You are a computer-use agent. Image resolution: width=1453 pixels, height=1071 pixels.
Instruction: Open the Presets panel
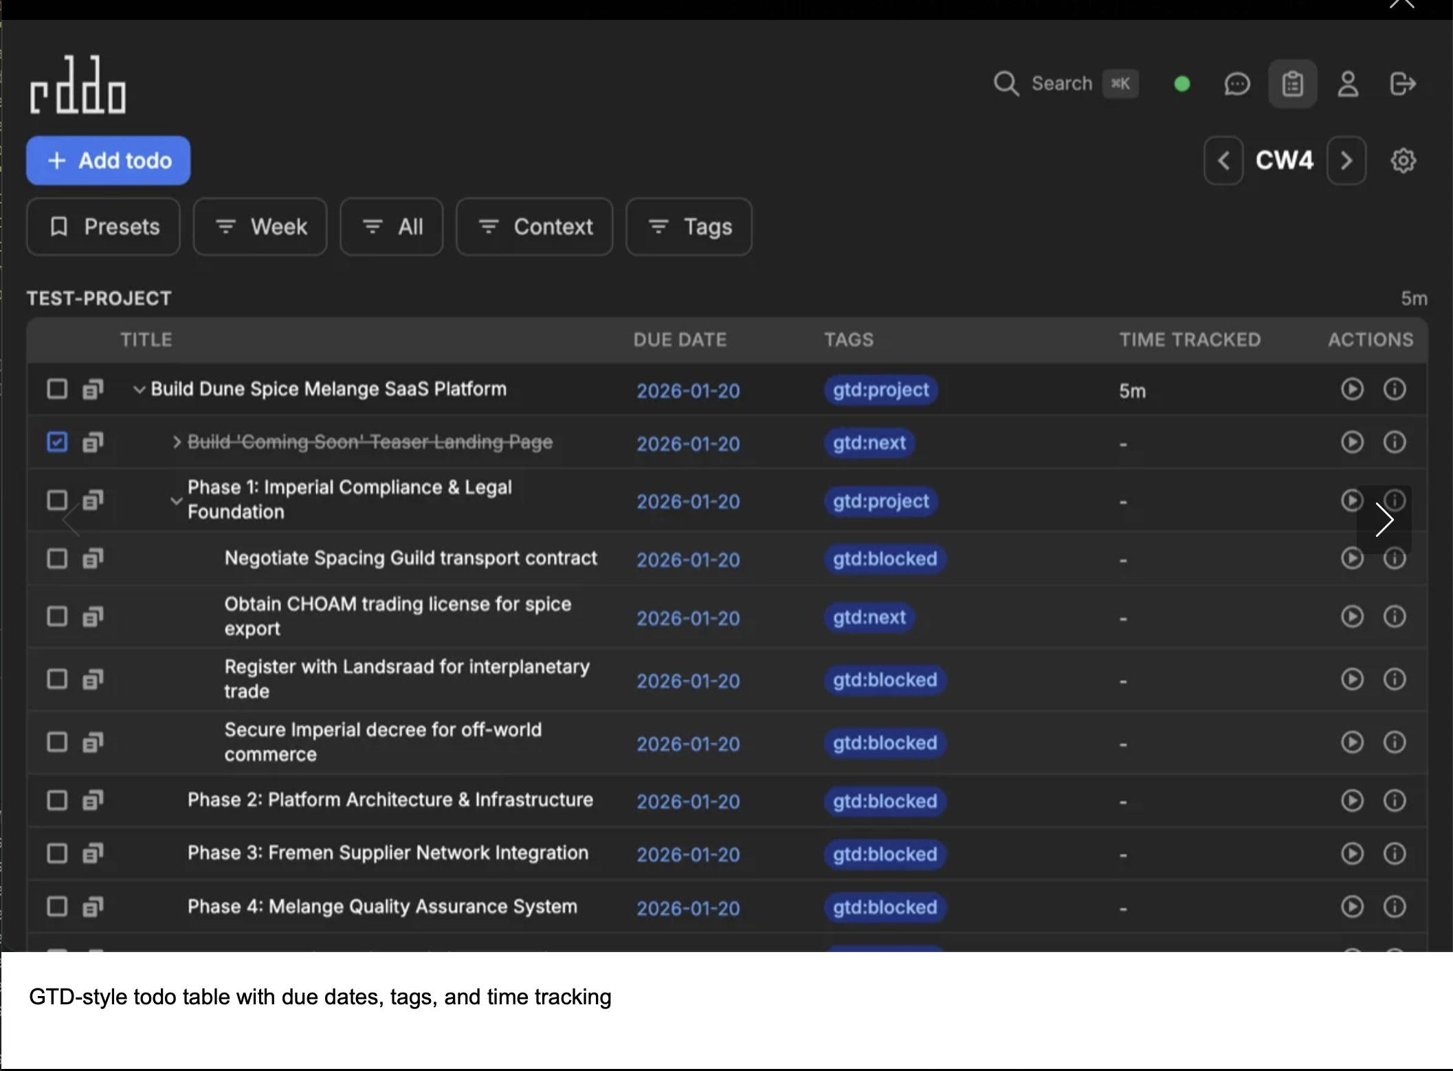(103, 227)
